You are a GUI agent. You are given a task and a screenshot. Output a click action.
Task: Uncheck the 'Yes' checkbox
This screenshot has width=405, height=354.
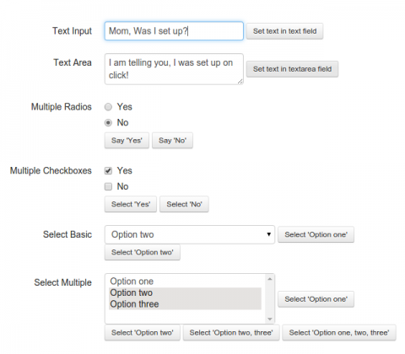point(108,170)
